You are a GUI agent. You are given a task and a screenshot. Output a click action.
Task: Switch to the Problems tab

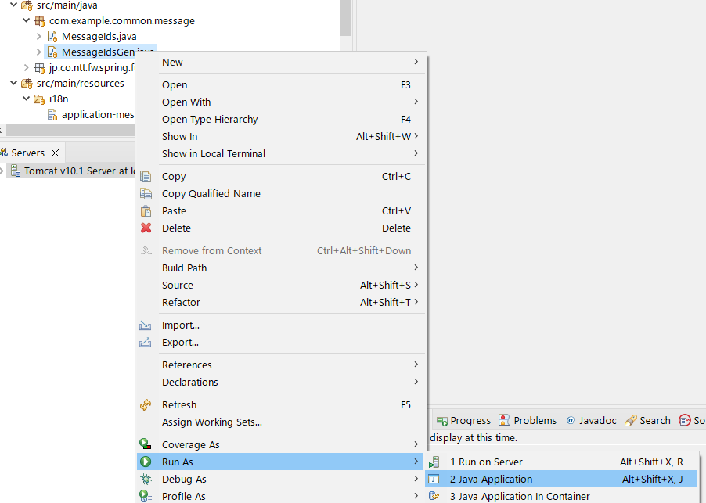[x=528, y=421]
